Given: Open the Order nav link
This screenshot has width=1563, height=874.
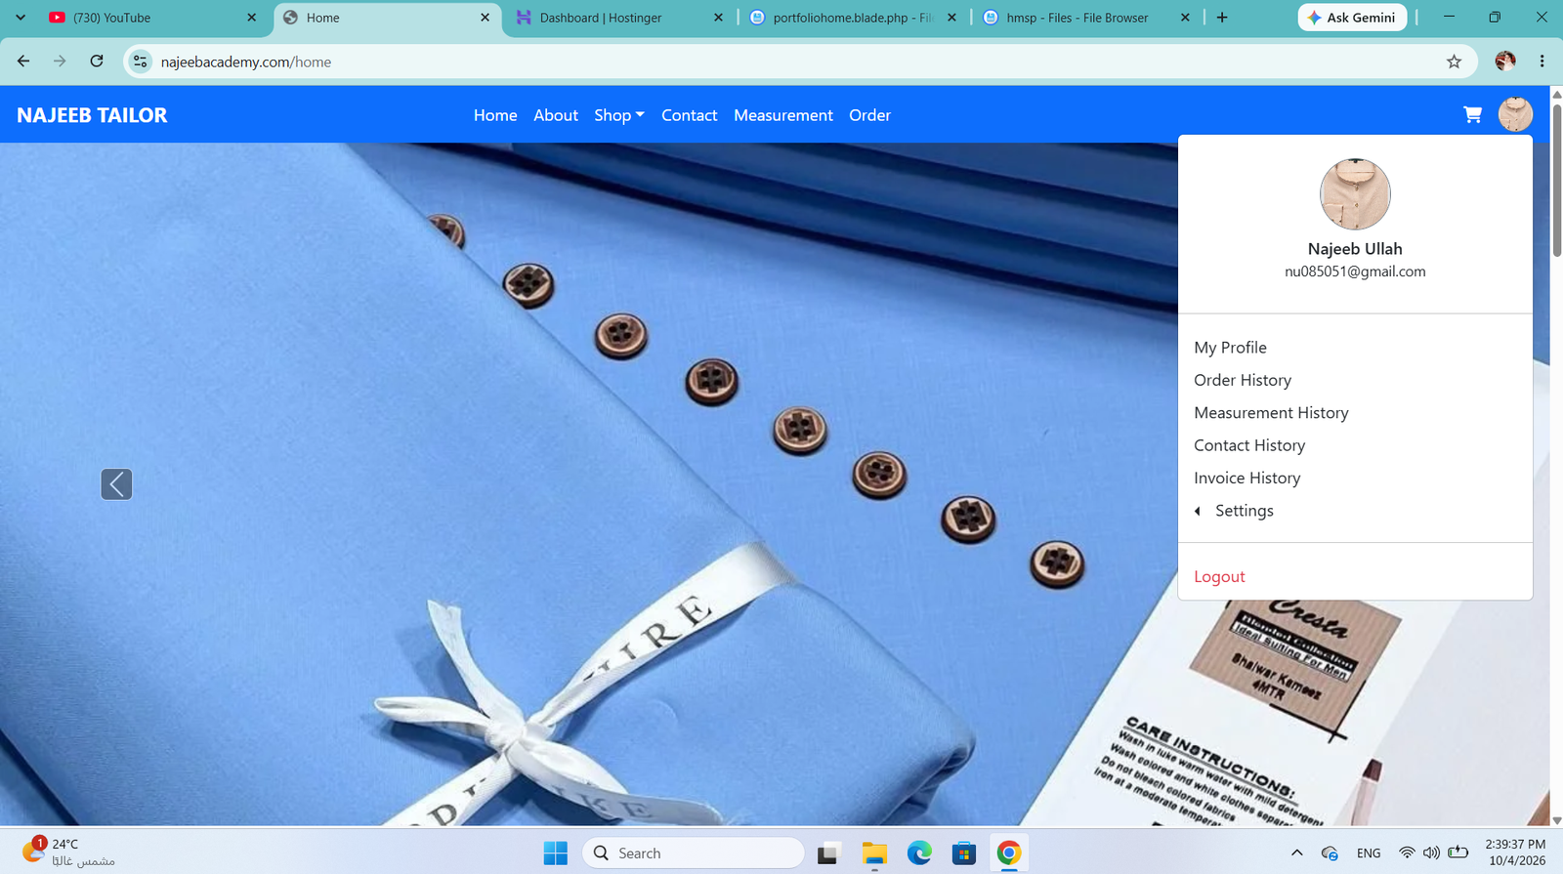Looking at the screenshot, I should pos(869,115).
